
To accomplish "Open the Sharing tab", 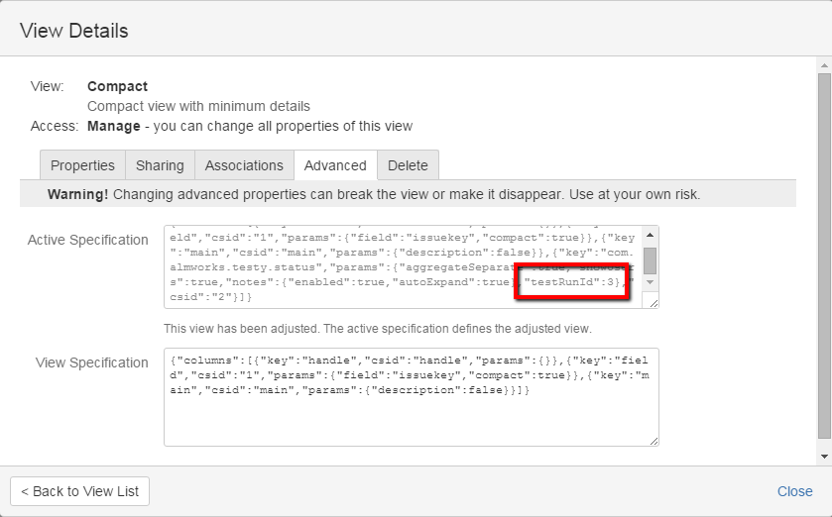I will 160,165.
